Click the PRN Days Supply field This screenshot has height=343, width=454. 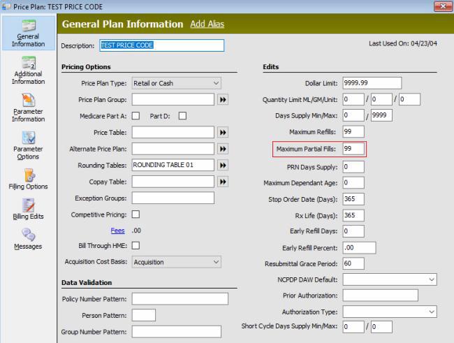pyautogui.click(x=353, y=167)
